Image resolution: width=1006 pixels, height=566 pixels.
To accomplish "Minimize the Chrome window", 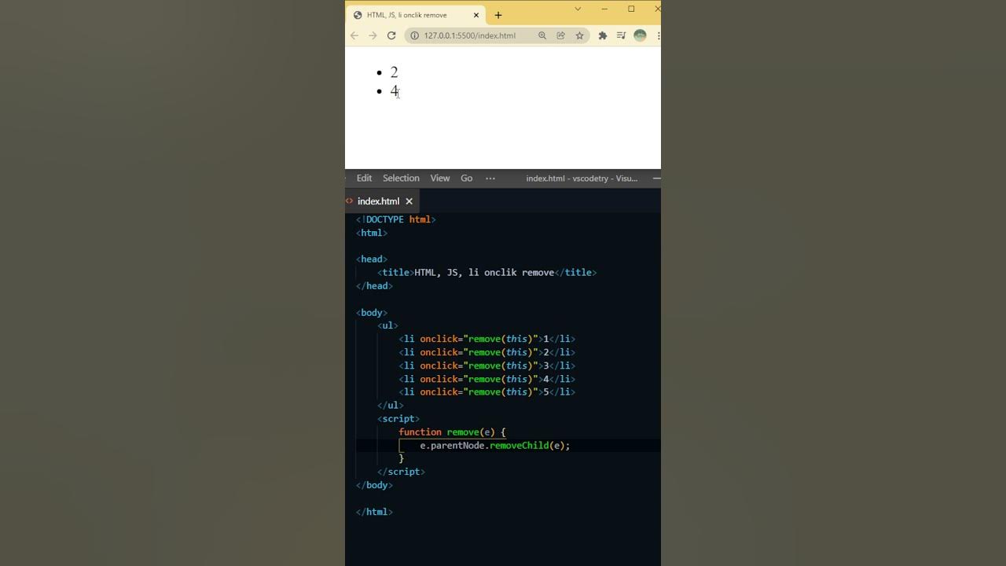I will coord(604,9).
